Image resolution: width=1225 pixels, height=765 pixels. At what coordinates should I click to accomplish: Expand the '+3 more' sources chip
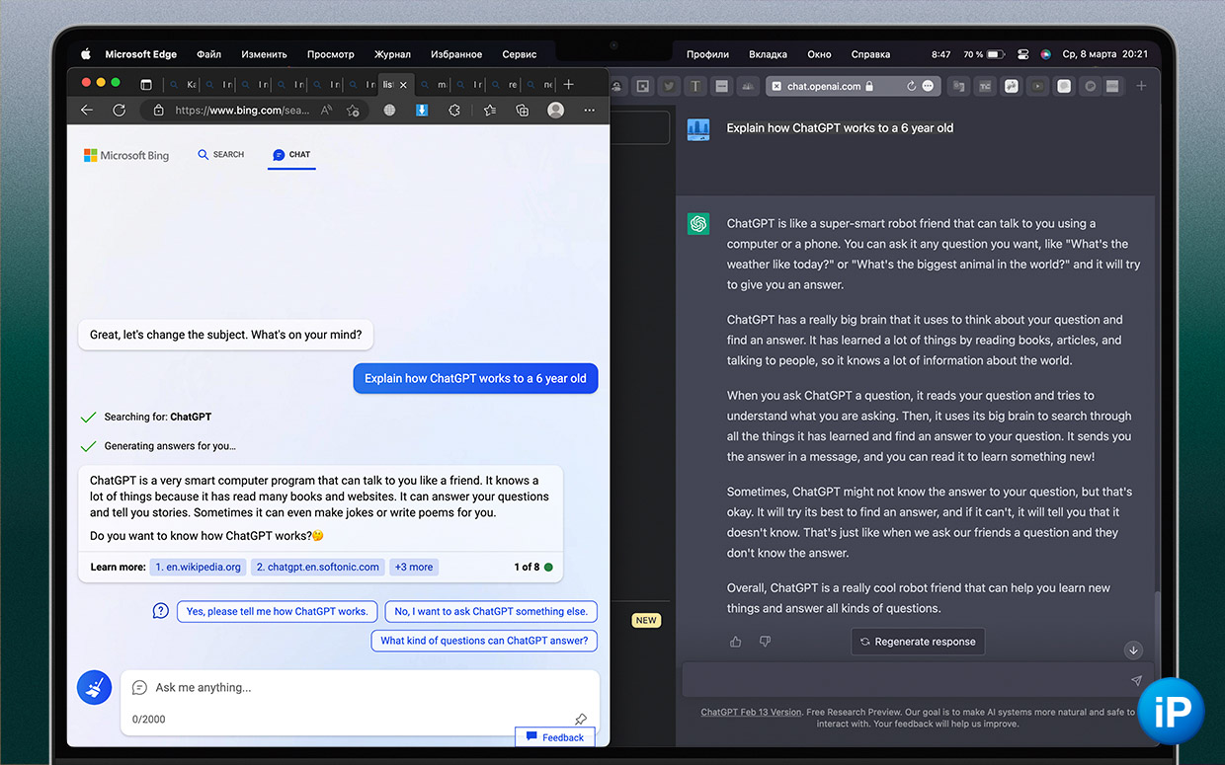[414, 567]
